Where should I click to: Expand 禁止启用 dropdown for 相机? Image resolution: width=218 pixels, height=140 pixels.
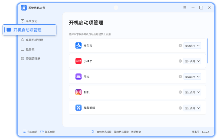click(x=192, y=92)
